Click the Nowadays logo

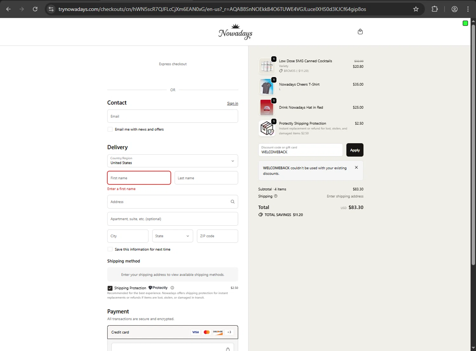(235, 32)
